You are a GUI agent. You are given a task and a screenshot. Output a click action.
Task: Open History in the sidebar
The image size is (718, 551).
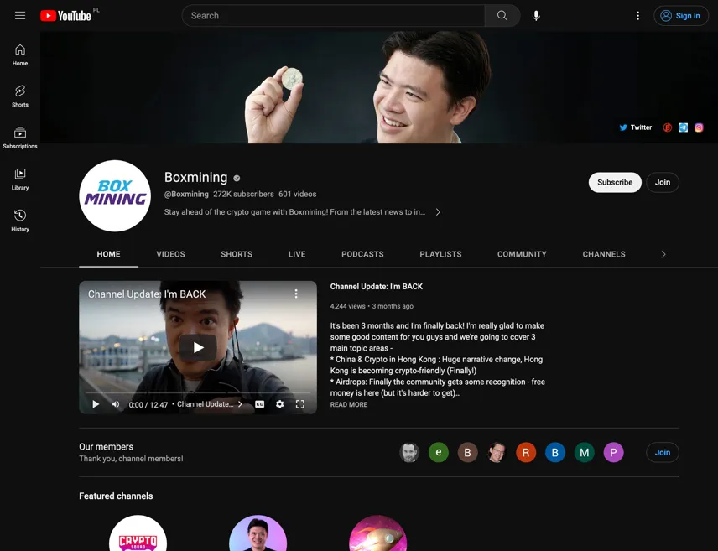(20, 221)
